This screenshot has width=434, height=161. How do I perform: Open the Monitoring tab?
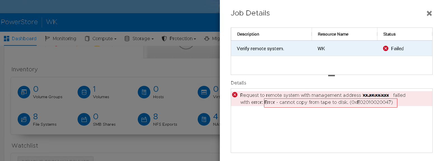coord(61,39)
